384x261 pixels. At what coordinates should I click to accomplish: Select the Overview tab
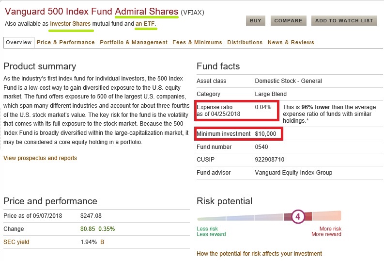click(x=18, y=43)
